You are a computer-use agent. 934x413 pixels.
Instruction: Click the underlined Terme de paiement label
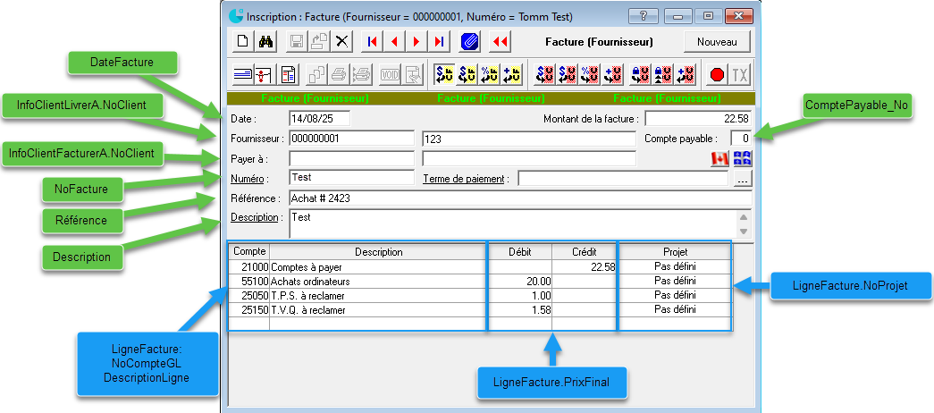[x=466, y=179]
